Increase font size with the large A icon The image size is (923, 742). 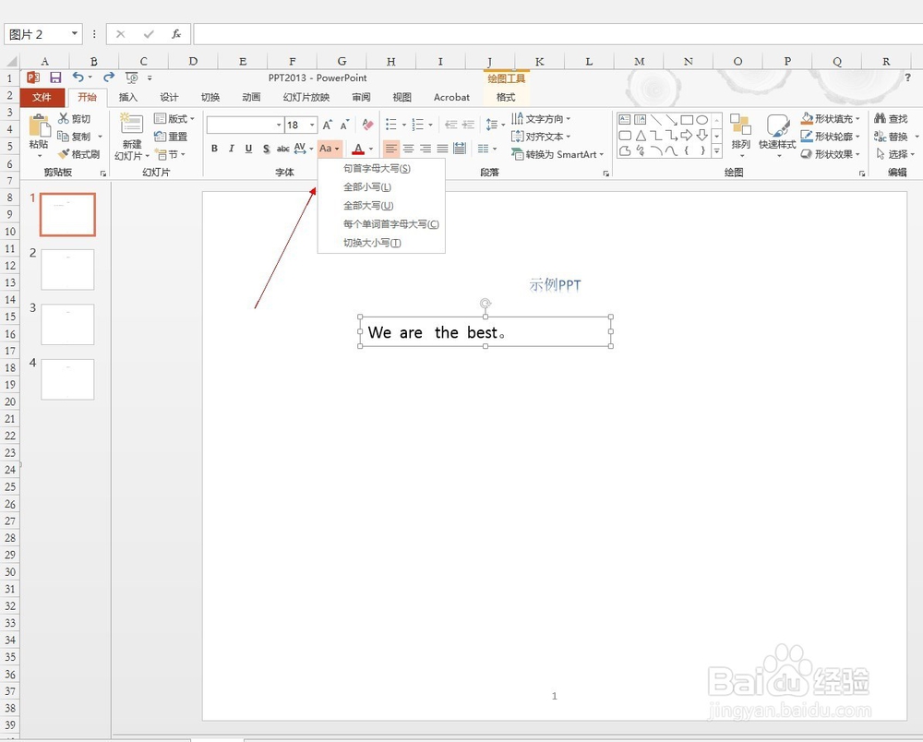click(x=328, y=125)
